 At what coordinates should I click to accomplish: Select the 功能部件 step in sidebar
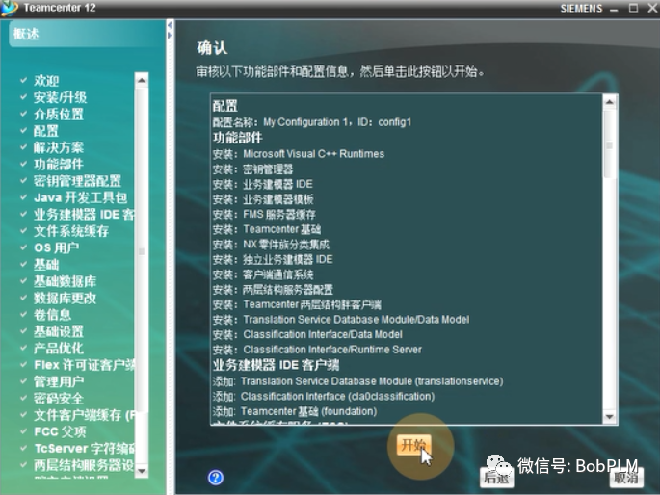(x=59, y=165)
